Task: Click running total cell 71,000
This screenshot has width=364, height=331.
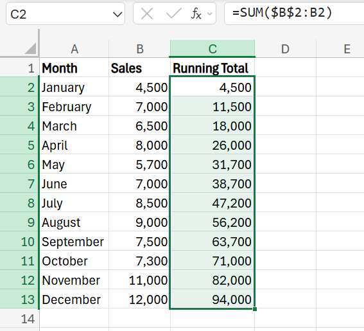Action: pos(212,261)
